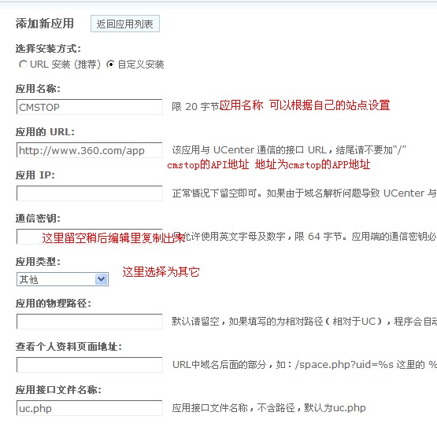Click the hint 默认为uc.php
The image size is (437, 427).
coord(269,408)
